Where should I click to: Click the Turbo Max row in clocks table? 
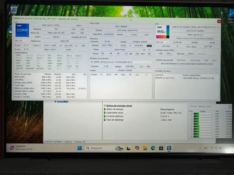[x=51, y=85]
